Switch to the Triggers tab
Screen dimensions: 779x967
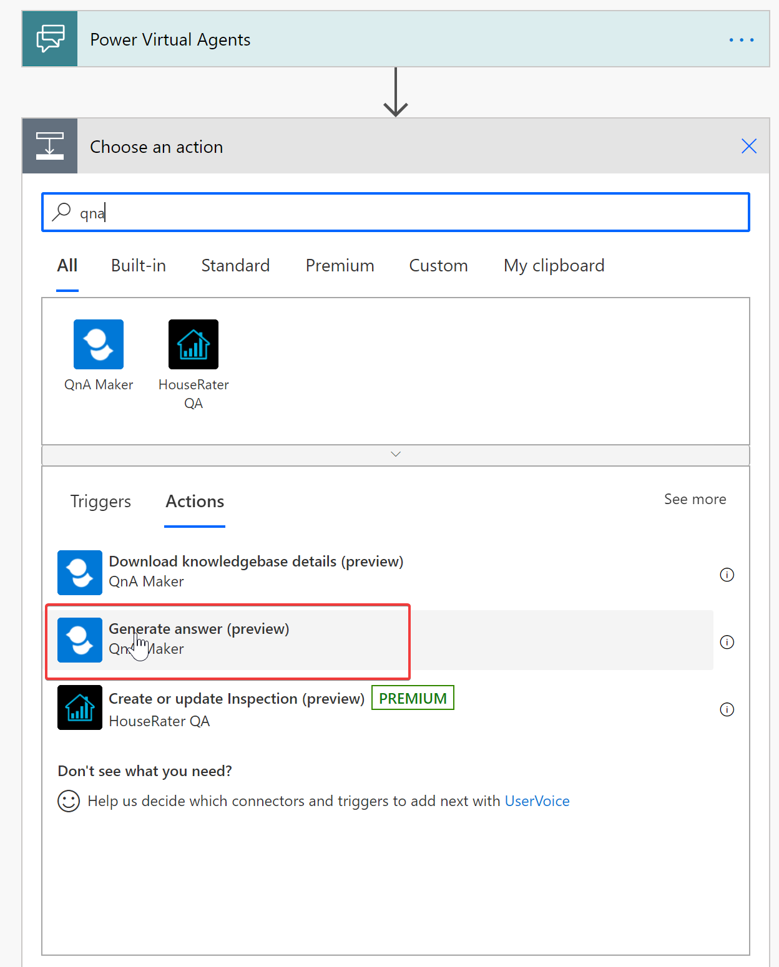click(100, 502)
